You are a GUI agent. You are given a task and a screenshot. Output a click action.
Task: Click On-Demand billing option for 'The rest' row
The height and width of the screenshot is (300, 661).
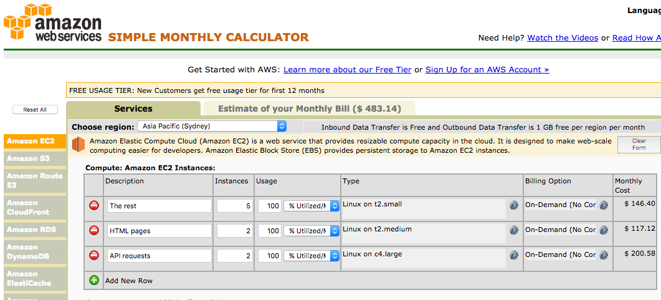(560, 205)
